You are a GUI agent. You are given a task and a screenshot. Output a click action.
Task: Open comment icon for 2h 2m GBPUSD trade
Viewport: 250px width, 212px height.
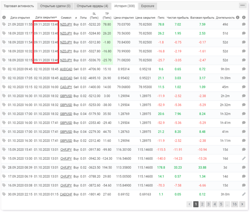click(244, 96)
